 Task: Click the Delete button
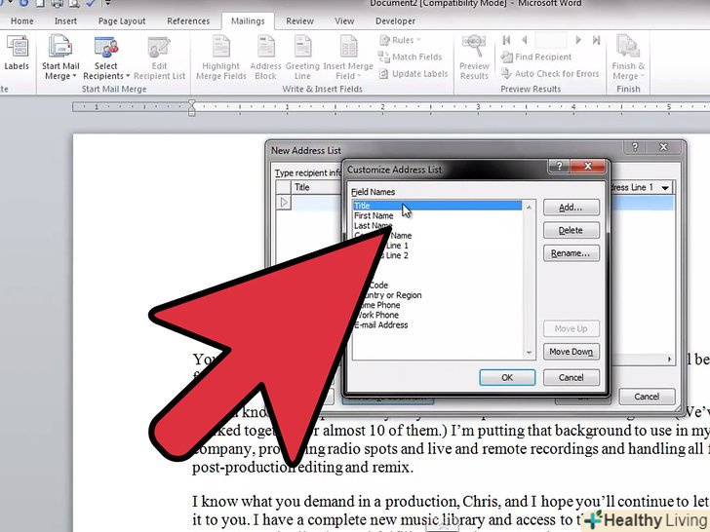click(x=571, y=230)
